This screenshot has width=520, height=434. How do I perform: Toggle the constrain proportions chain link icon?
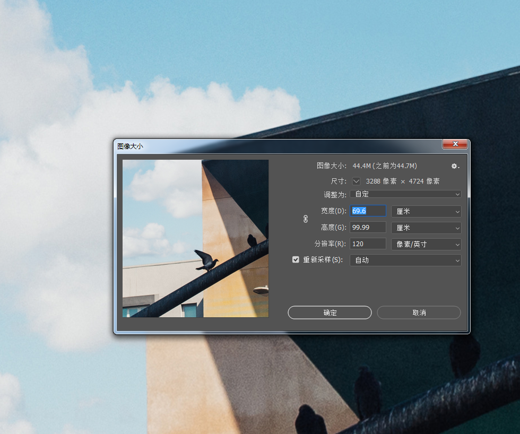click(306, 219)
